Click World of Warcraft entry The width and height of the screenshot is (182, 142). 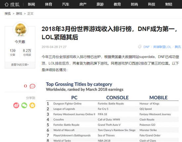click(x=64, y=130)
